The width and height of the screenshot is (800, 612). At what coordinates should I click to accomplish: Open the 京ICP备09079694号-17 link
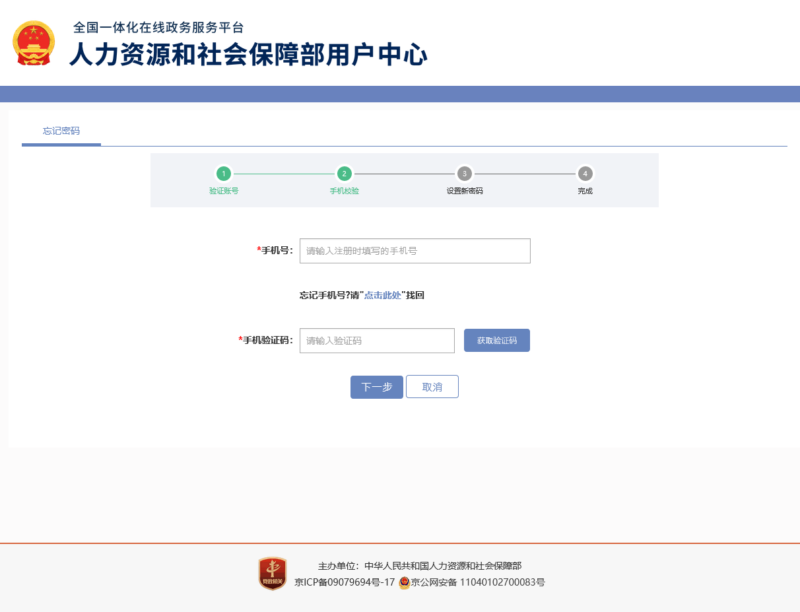[x=345, y=582]
